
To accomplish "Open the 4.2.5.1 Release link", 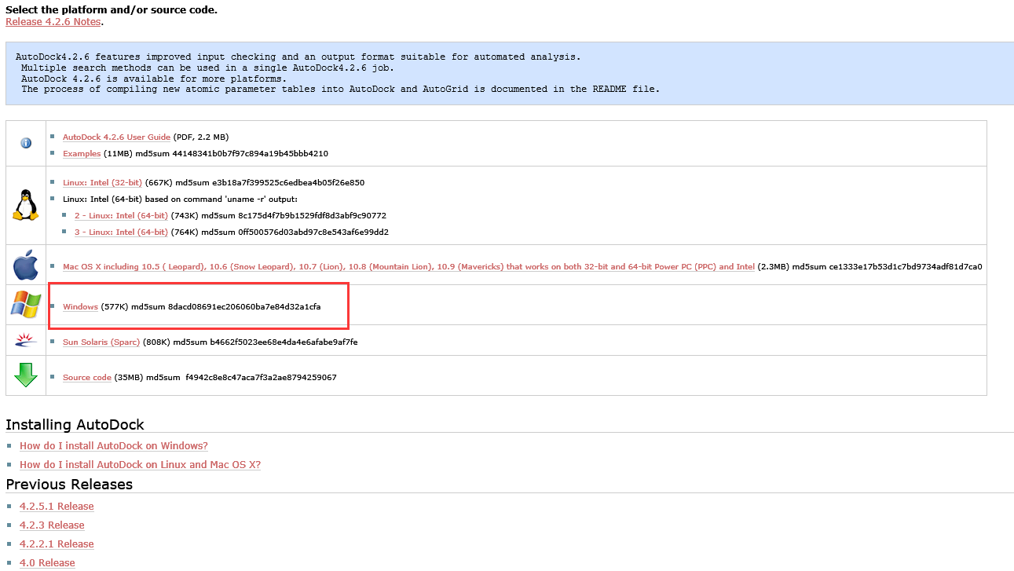I will tap(57, 507).
